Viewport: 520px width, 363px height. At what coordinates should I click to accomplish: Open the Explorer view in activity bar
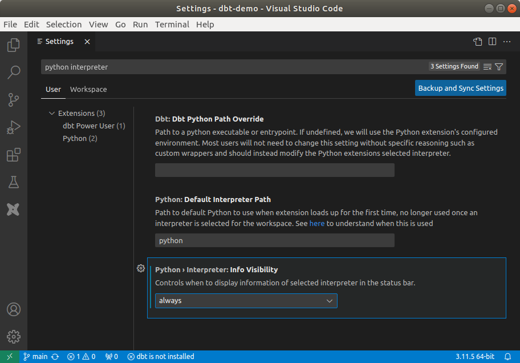click(x=14, y=45)
